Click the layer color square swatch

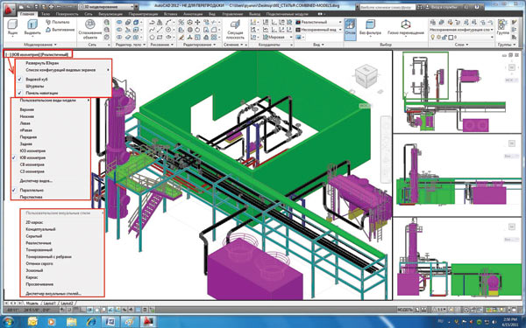tap(451, 37)
